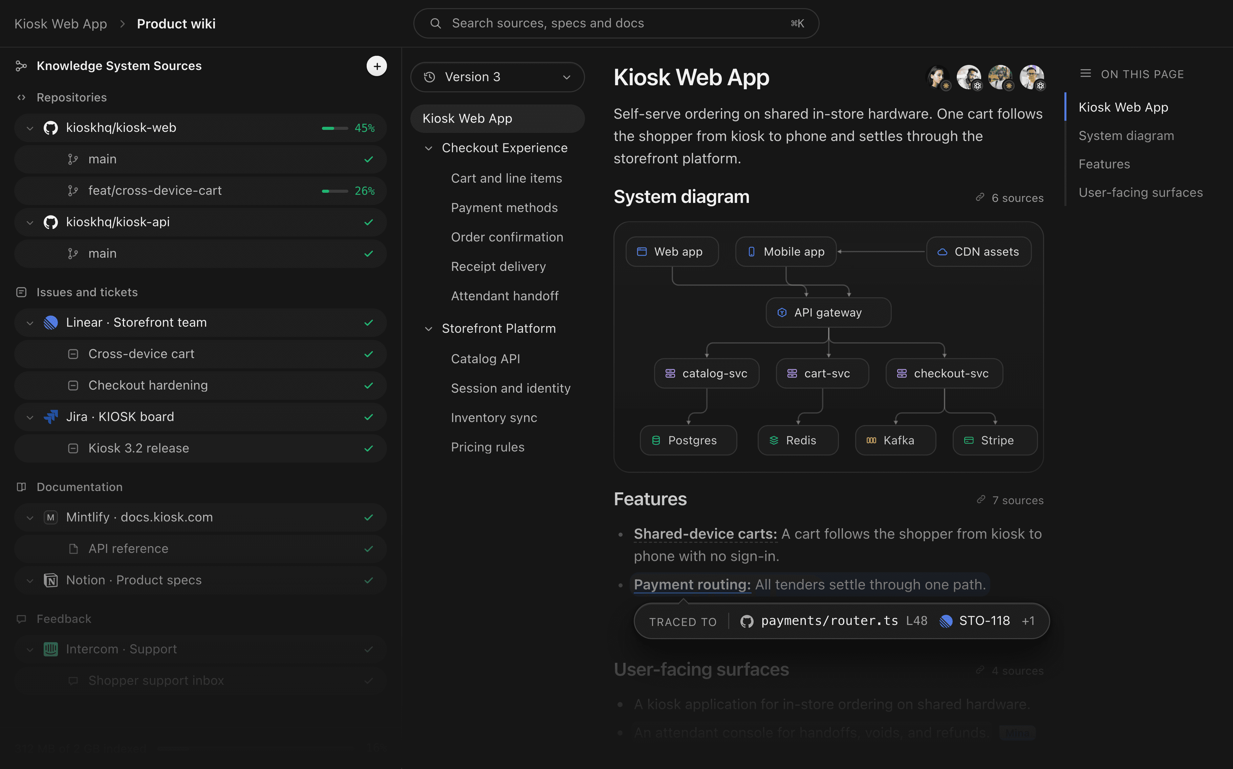Jump to User-facing surfaces in outline
This screenshot has width=1233, height=769.
pos(1140,193)
